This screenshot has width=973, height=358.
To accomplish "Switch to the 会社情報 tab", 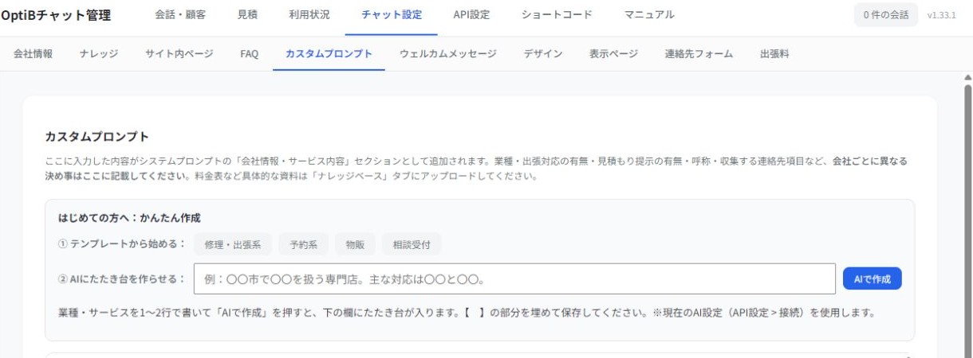I will [x=33, y=54].
